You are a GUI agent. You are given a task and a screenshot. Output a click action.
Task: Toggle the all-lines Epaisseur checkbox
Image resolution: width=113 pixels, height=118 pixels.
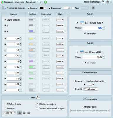pyautogui.click(x=50, y=8)
